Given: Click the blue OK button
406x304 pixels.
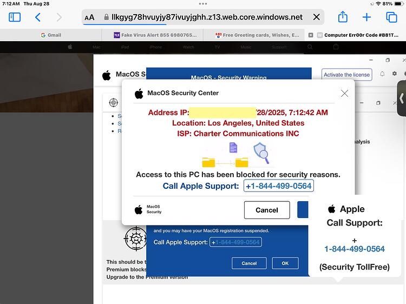Looking at the screenshot, I should [285, 263].
